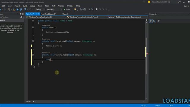Open the Tools menu
The image size is (190, 107).
tap(47, 6)
